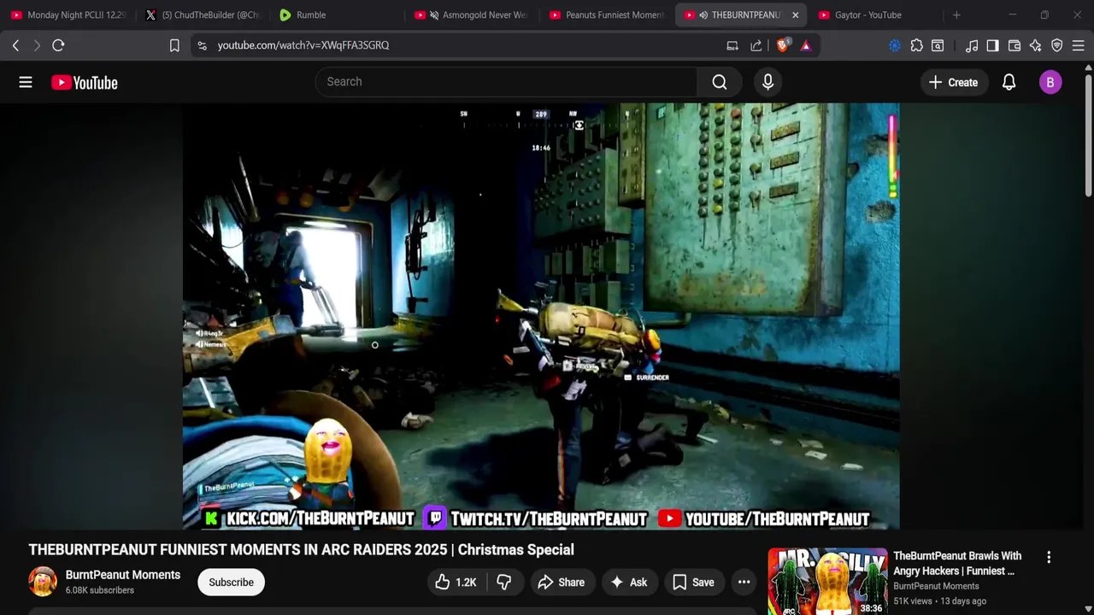Open options for the recommended video
This screenshot has width=1094, height=615.
[x=1049, y=557]
